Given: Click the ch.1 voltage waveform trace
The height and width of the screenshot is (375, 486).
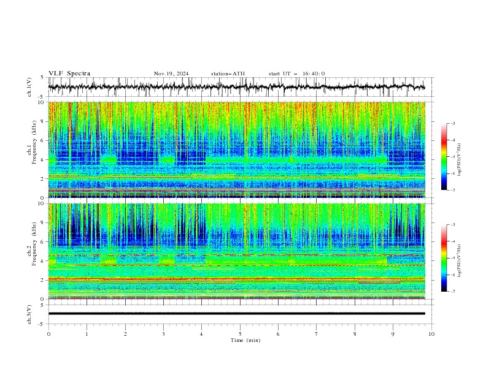Looking at the screenshot, I should 236,87.
